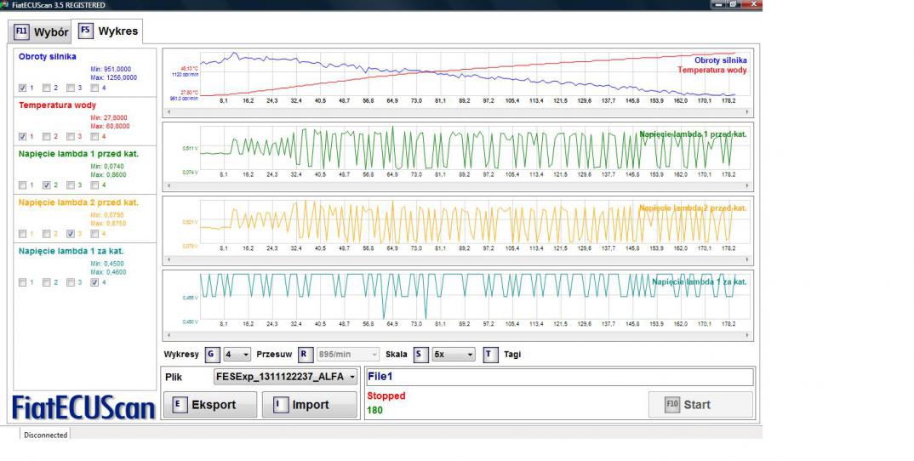
Task: Uncheck graph 1 for Obroty silnika
Action: pyautogui.click(x=23, y=87)
